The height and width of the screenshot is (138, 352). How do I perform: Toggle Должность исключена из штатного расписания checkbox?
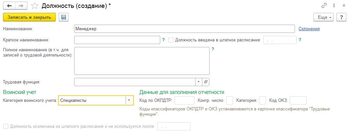click(x=6, y=126)
